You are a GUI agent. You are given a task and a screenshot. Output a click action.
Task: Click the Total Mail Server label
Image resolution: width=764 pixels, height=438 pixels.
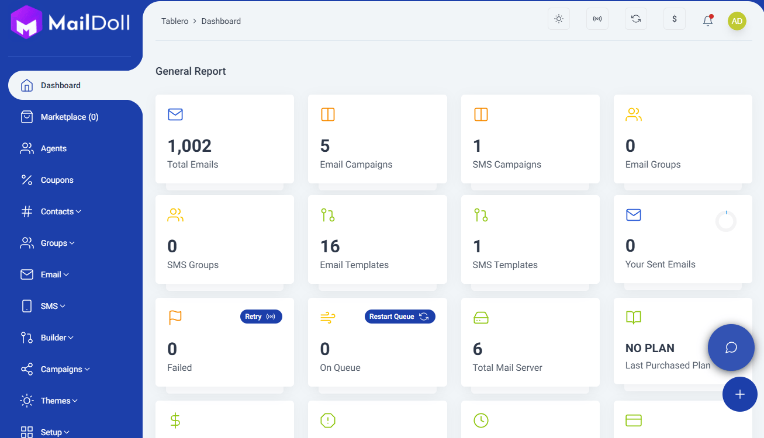point(507,368)
